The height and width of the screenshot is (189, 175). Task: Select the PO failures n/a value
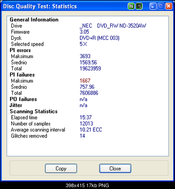pos(83,99)
